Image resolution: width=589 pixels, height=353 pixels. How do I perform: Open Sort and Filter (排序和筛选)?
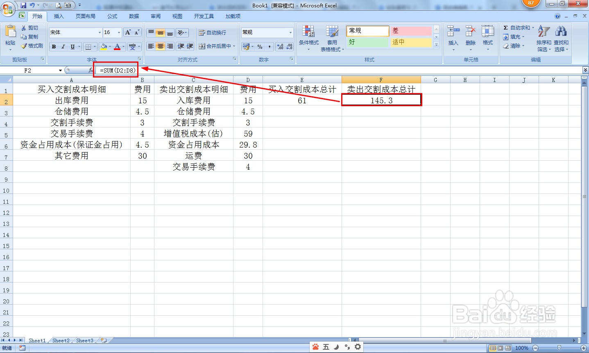(x=544, y=38)
